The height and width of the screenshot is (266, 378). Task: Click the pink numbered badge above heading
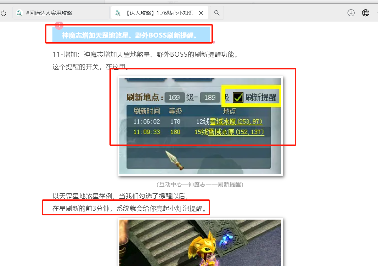click(x=59, y=25)
